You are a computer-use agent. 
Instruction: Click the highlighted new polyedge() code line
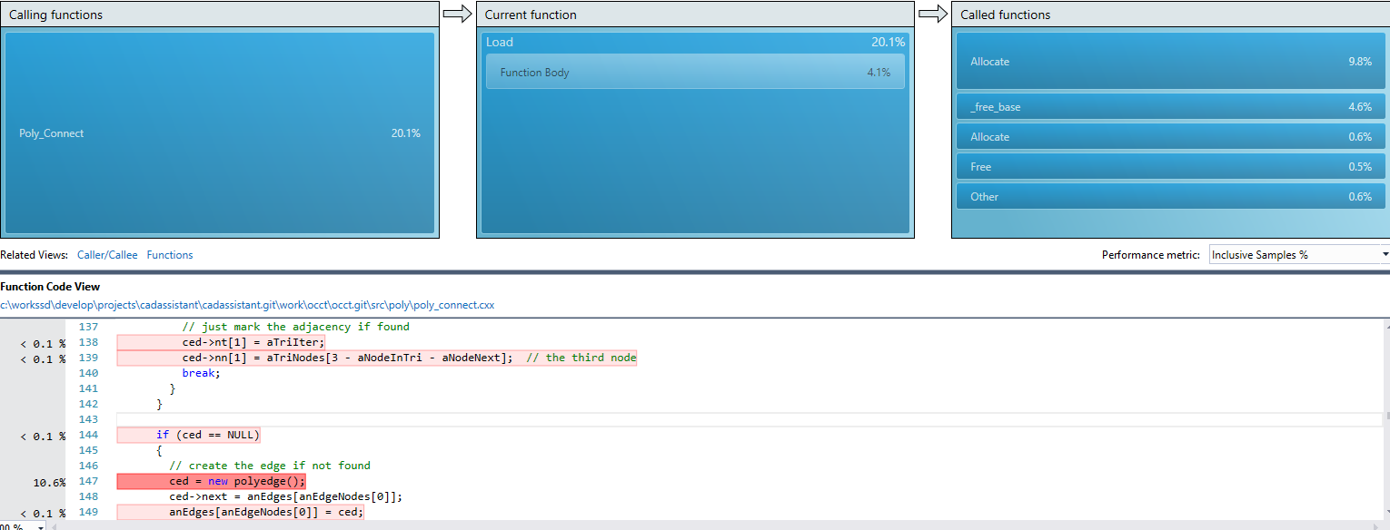pyautogui.click(x=238, y=481)
